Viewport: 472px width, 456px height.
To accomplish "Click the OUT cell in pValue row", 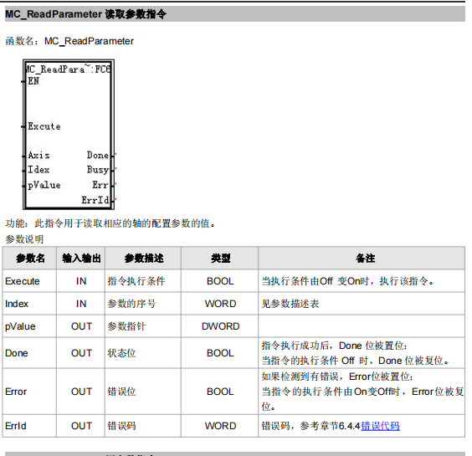I will [81, 326].
